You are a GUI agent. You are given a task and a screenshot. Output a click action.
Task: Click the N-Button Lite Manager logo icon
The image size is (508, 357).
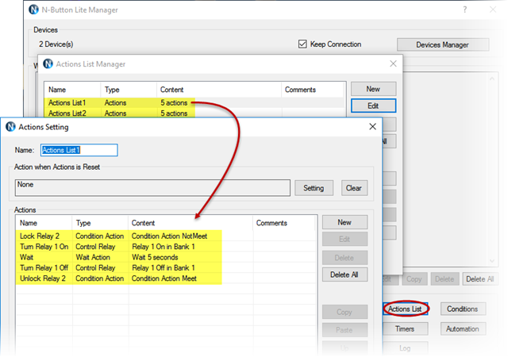tap(33, 10)
